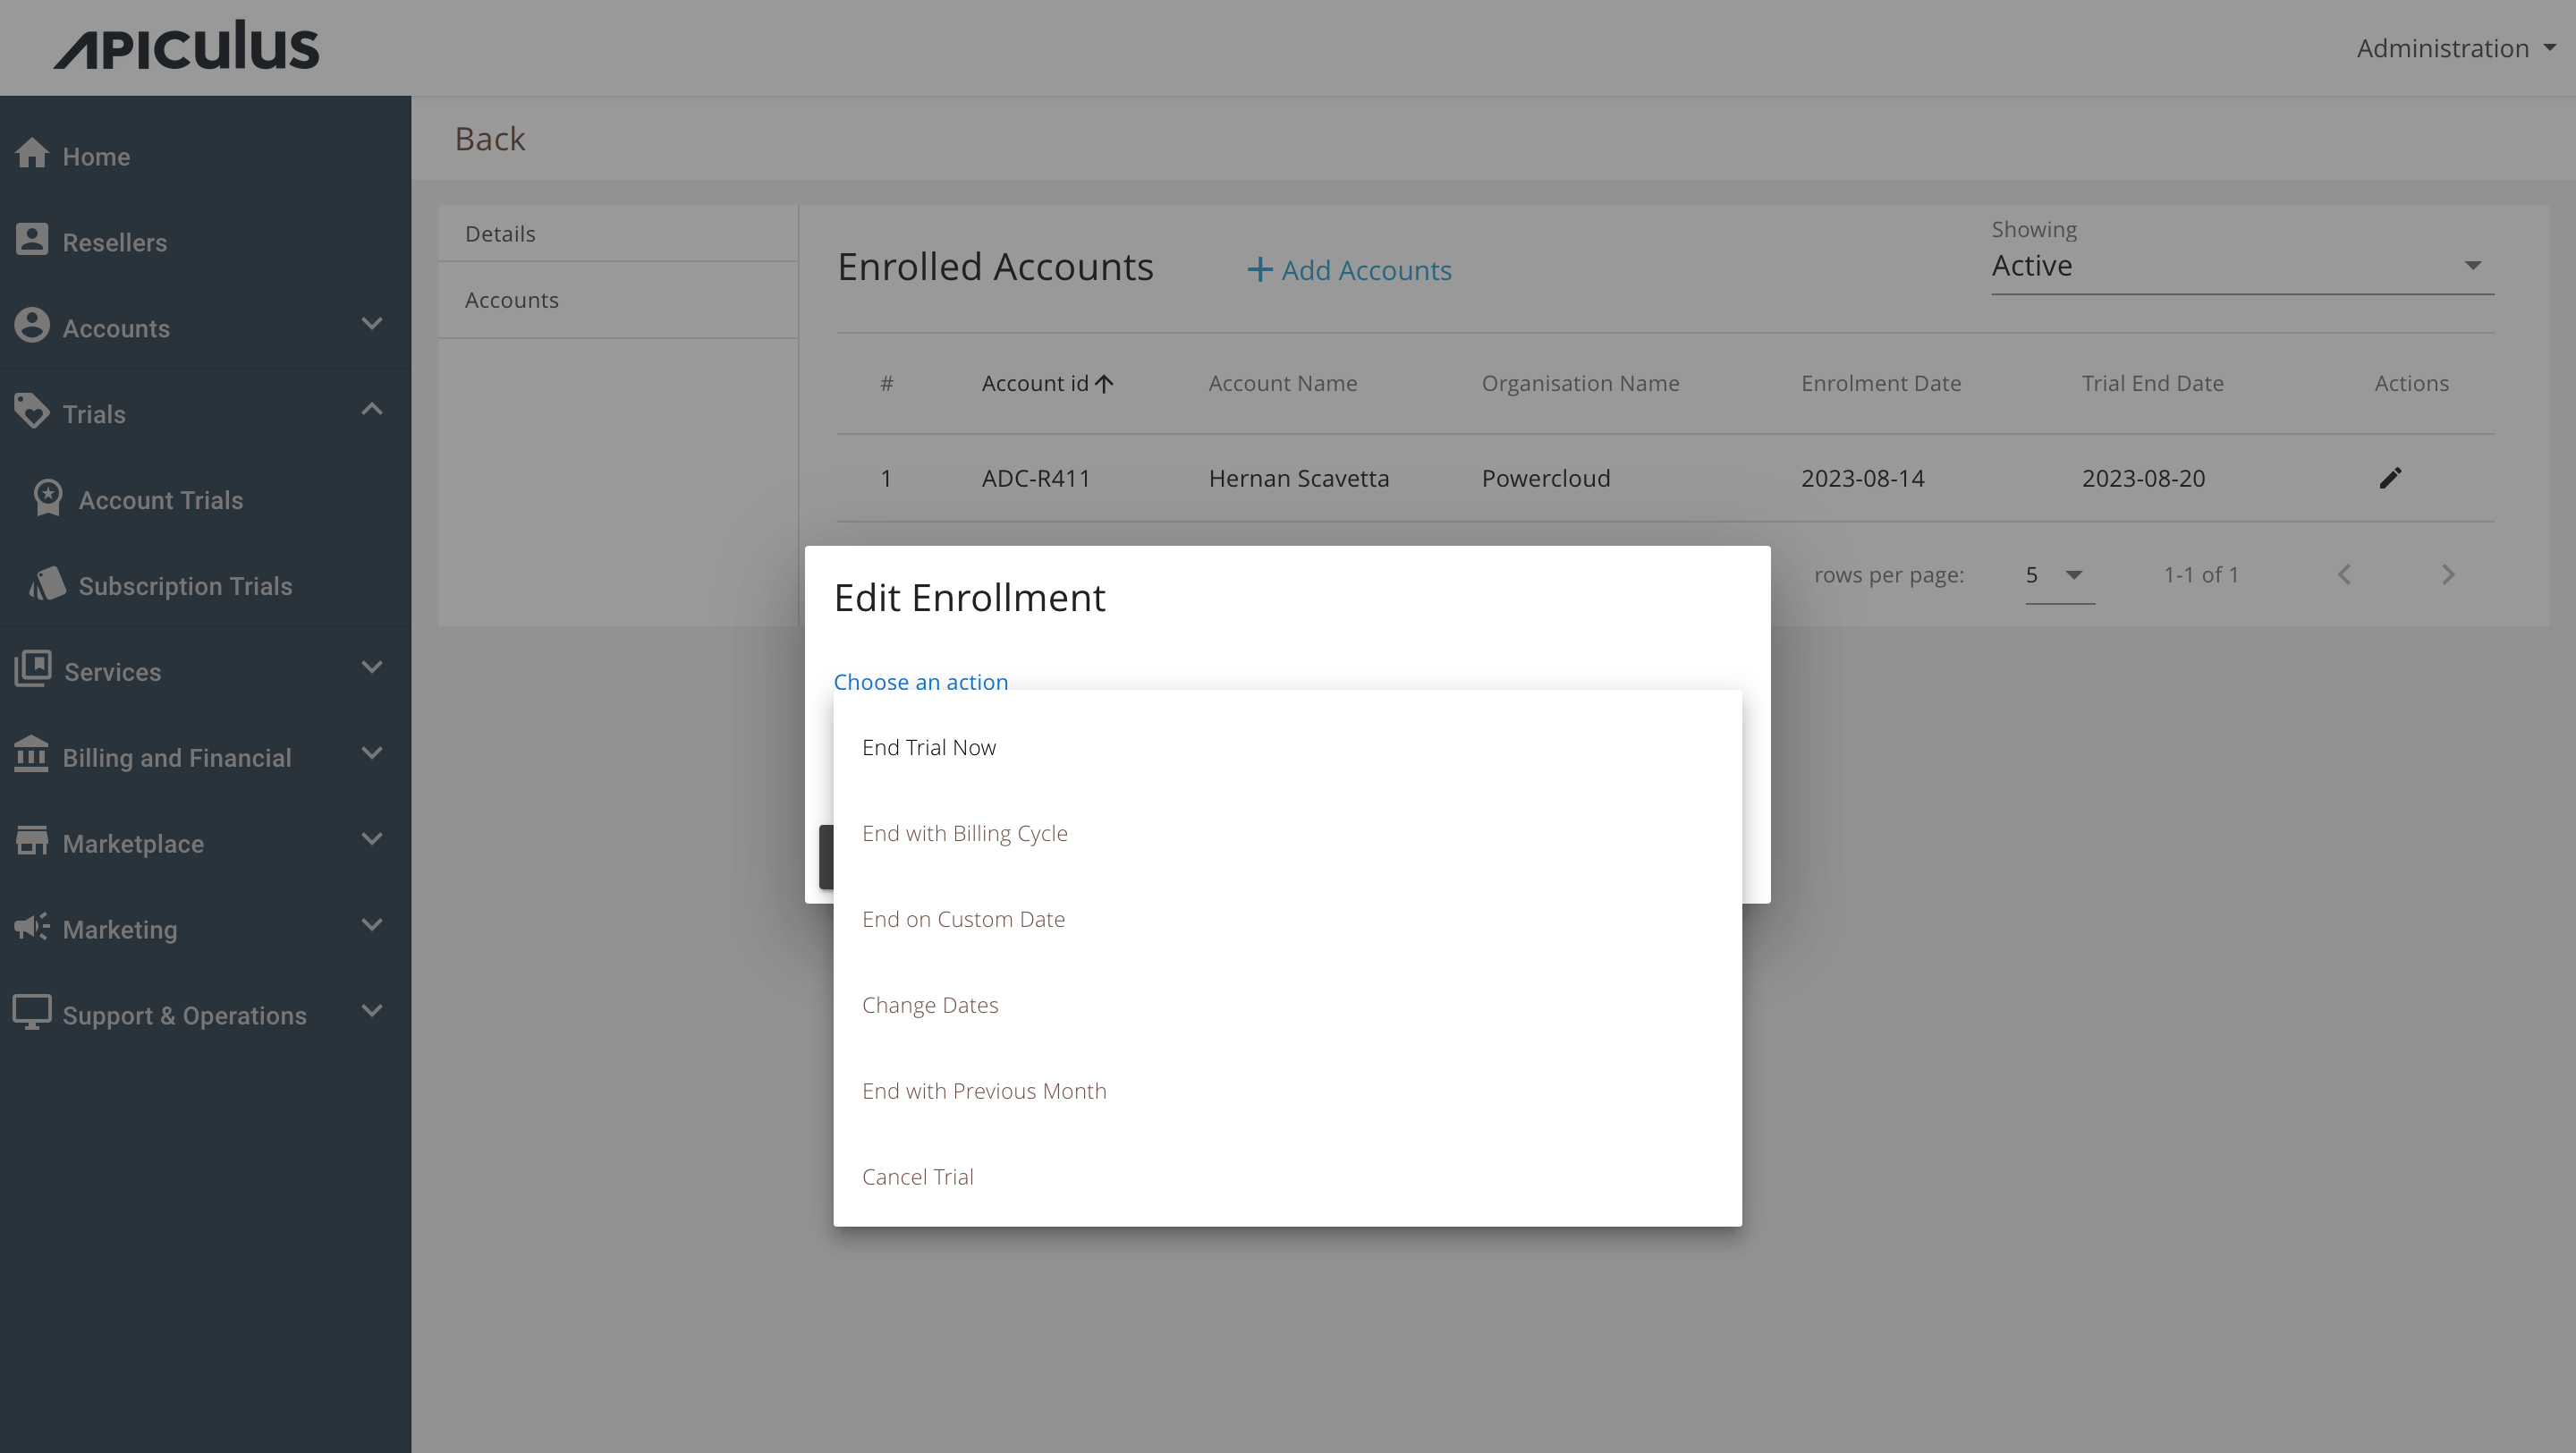
Task: Open the Accounts section icon
Action: click(32, 325)
